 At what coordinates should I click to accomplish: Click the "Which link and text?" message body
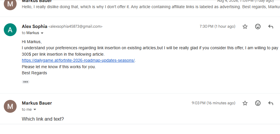pyautogui.click(x=43, y=119)
